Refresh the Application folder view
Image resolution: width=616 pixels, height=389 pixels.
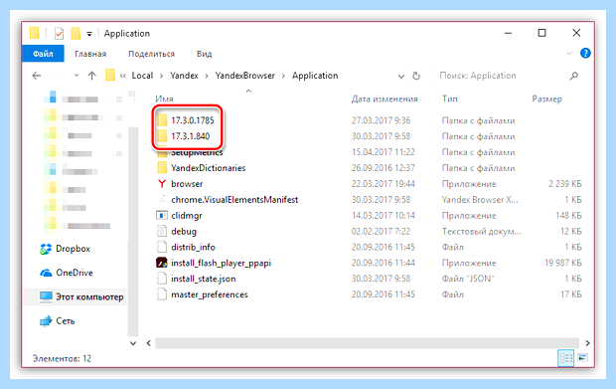[x=416, y=76]
